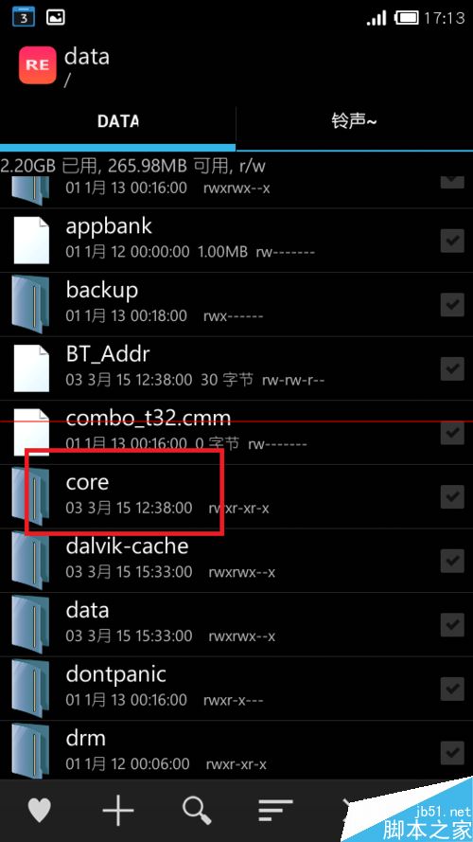Open the core folder icon
The width and height of the screenshot is (473, 842).
tap(31, 496)
